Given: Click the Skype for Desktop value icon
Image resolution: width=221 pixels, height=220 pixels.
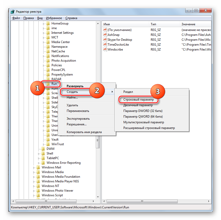Looking at the screenshot, I should pos(105,40).
